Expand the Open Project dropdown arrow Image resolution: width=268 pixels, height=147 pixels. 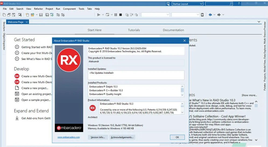click(37, 15)
